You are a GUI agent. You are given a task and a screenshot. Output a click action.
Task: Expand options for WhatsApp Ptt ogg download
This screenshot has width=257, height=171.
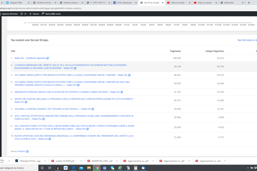(45, 161)
